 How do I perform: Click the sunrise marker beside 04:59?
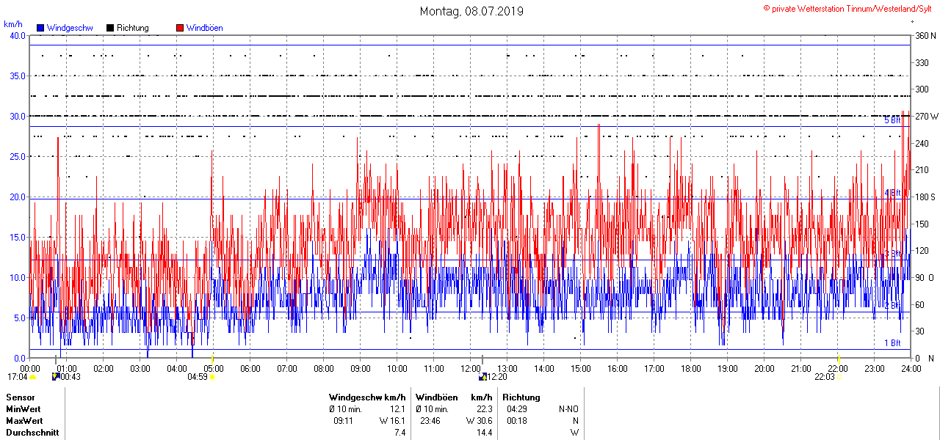tap(212, 377)
